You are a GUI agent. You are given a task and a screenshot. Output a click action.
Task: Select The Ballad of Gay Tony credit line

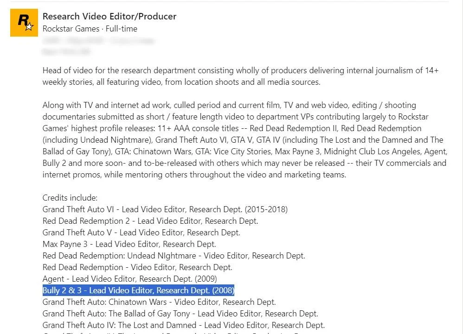pyautogui.click(x=180, y=314)
